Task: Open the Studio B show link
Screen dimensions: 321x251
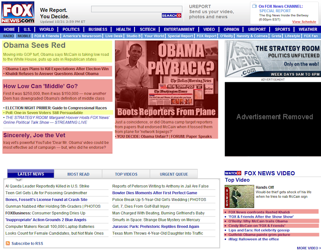Action: [x=134, y=36]
